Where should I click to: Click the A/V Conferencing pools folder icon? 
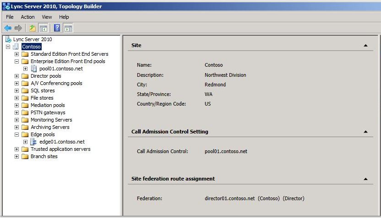point(25,83)
